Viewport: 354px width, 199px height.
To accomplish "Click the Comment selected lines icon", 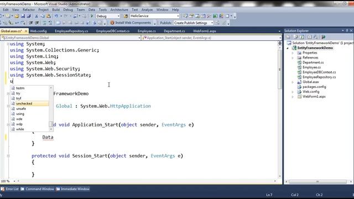I will point(44,23).
